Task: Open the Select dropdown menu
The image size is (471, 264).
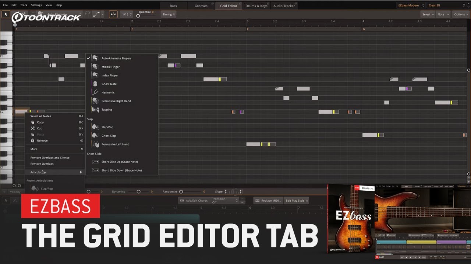Action: click(x=428, y=14)
